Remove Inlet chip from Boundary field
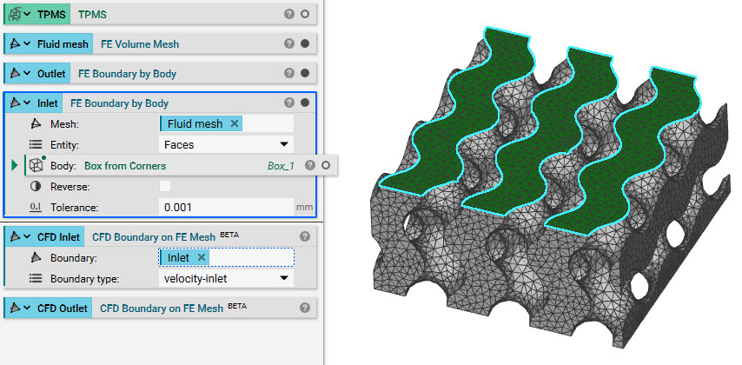 pyautogui.click(x=201, y=257)
